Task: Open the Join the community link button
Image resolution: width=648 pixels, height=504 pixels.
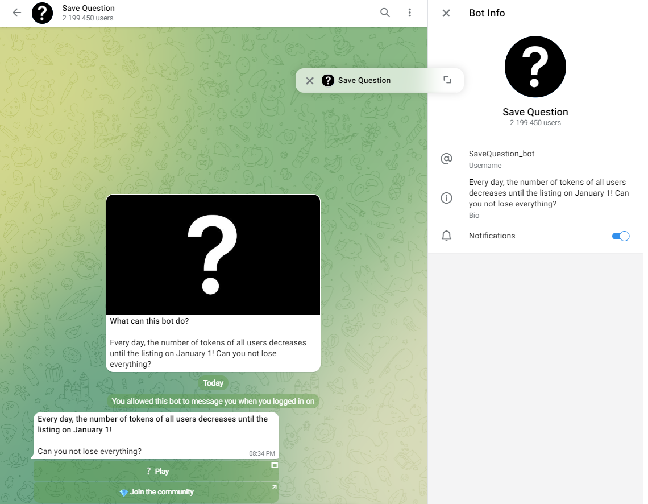Action: 156,492
